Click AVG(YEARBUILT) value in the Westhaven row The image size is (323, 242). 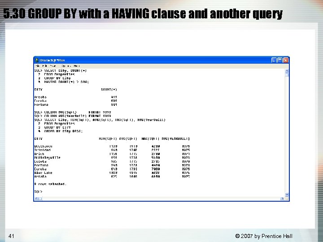tap(186, 147)
